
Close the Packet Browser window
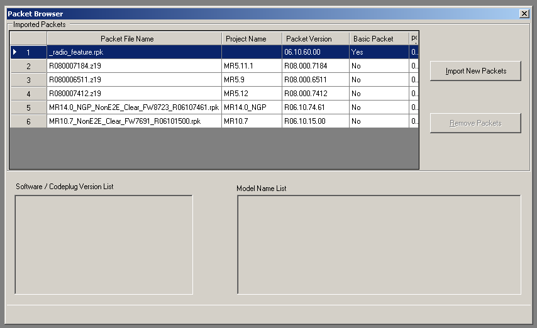[x=524, y=14]
